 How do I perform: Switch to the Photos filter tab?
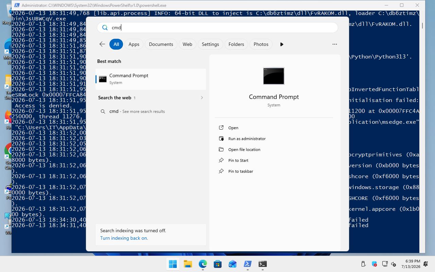pos(261,44)
